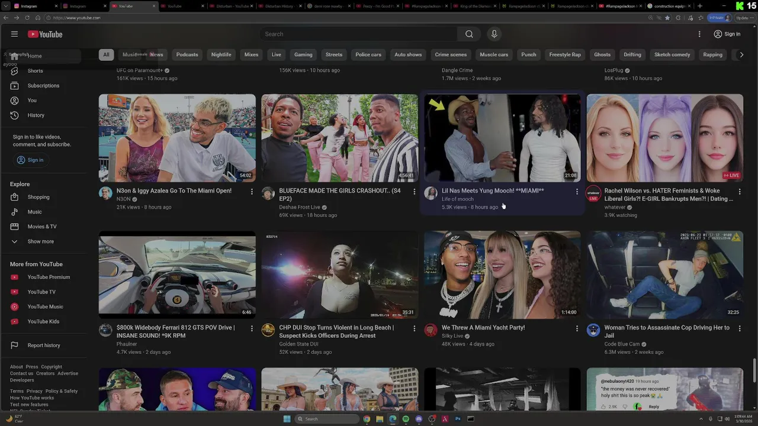This screenshot has width=758, height=426.
Task: Switch to construction equipment browser tab
Action: [x=669, y=6]
